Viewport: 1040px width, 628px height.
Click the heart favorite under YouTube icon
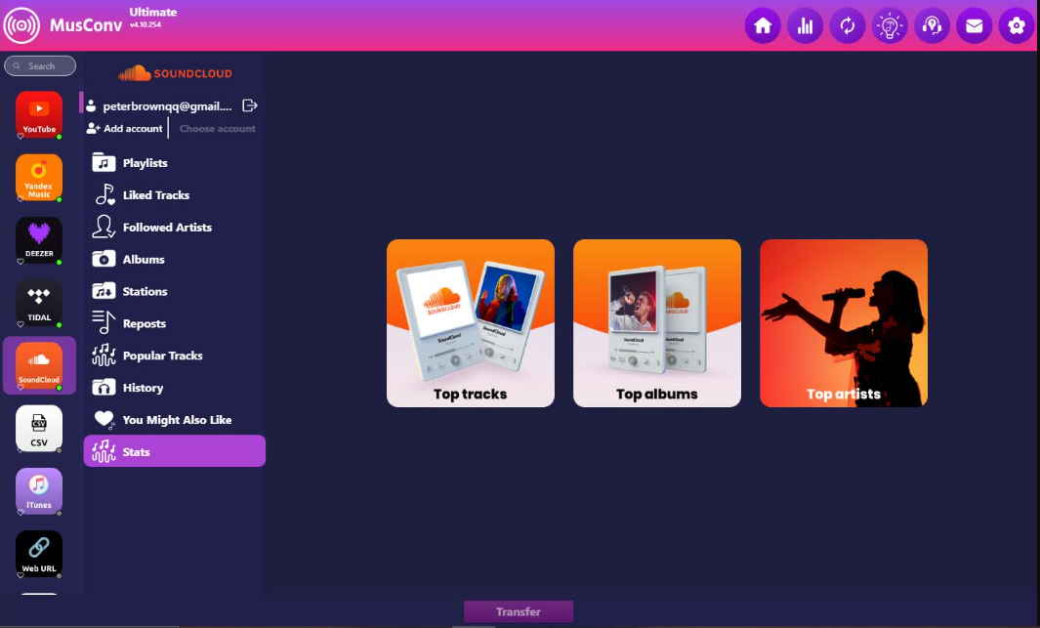[21, 137]
